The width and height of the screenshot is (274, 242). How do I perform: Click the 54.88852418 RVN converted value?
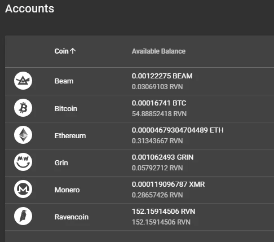pos(159,114)
